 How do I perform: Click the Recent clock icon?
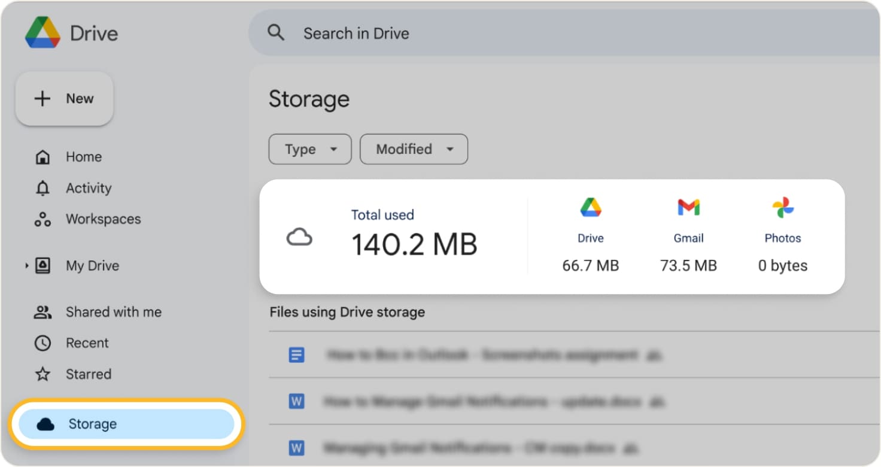click(x=42, y=342)
